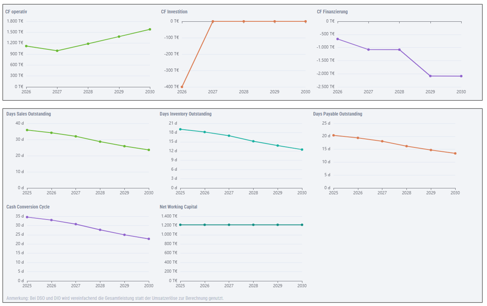Select the 2027 point in Days Sales Outstanding
This screenshot has width=487, height=306.
point(76,136)
